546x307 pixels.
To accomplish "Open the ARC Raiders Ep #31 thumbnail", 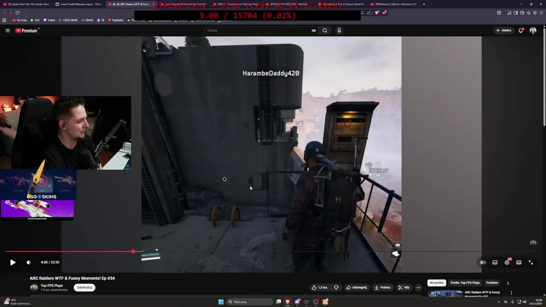I will pyautogui.click(x=445, y=293).
